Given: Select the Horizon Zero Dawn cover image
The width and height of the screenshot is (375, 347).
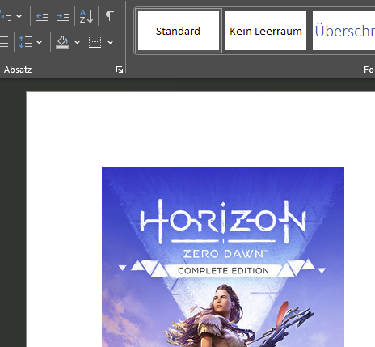Looking at the screenshot, I should [223, 257].
